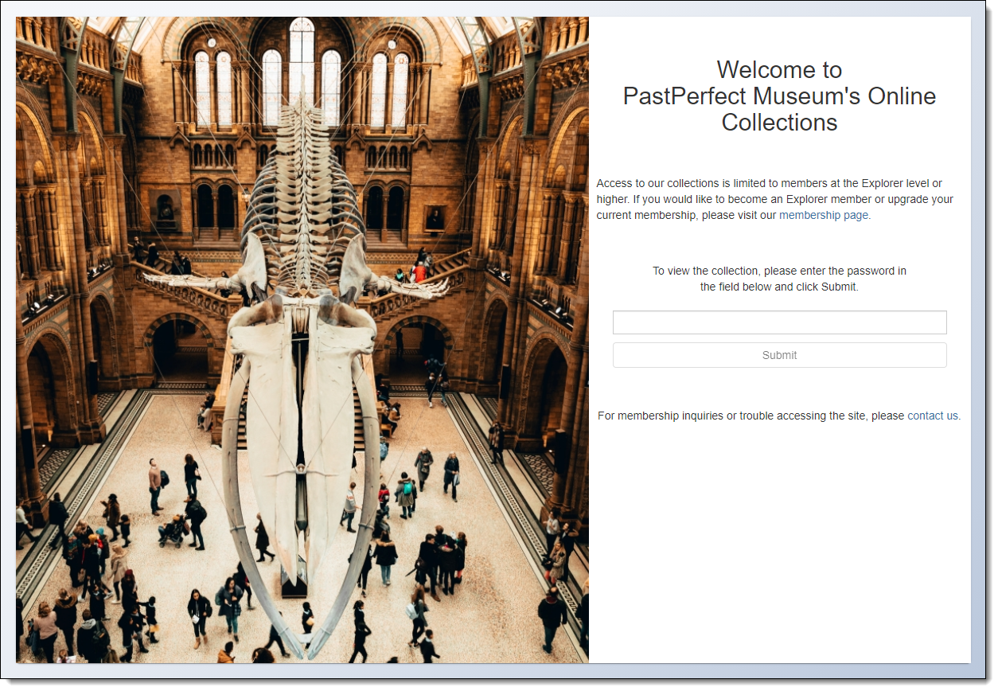The width and height of the screenshot is (998, 691).
Task: Click the membership inquiries help text
Action: coord(750,416)
